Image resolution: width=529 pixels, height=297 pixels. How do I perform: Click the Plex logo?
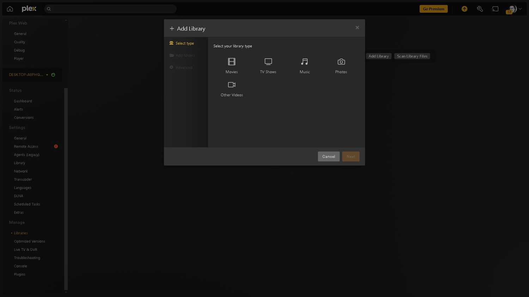coord(29,9)
